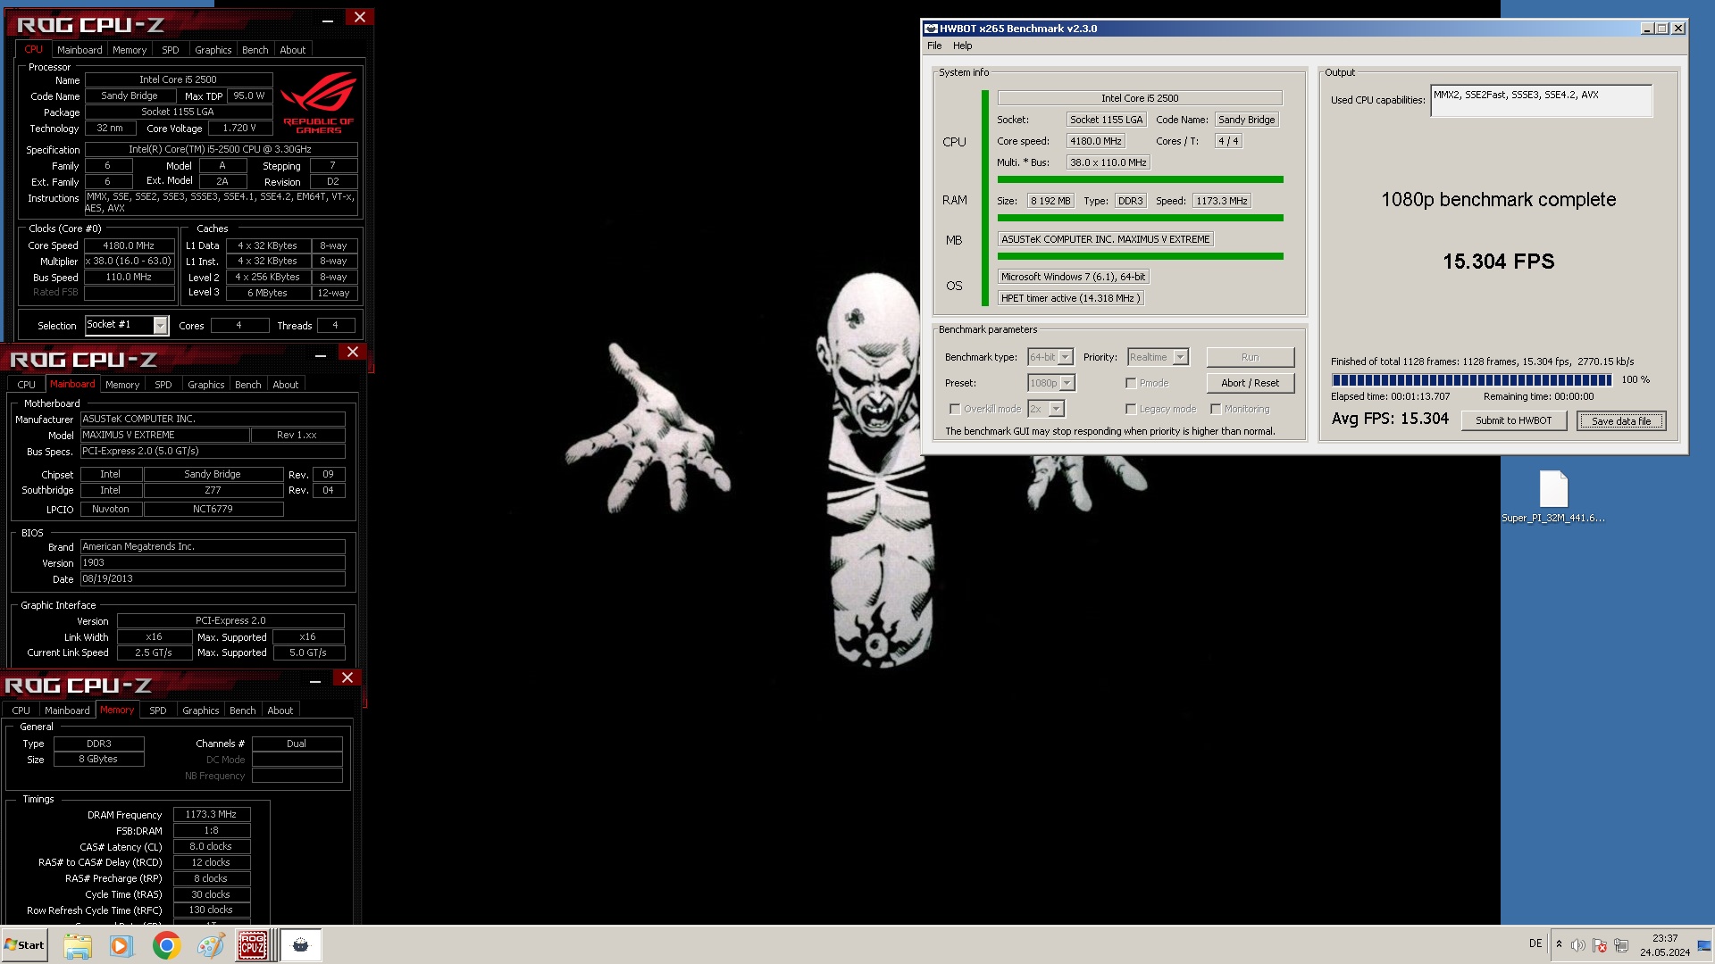
Task: Enable the Monitoring checkbox
Action: (1216, 410)
